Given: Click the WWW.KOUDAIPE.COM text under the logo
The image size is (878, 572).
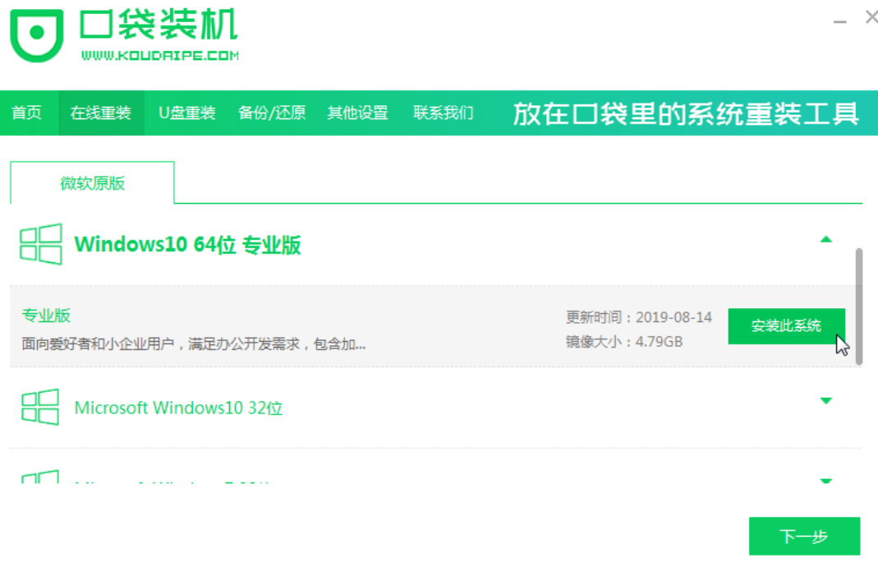Looking at the screenshot, I should pyautogui.click(x=160, y=55).
